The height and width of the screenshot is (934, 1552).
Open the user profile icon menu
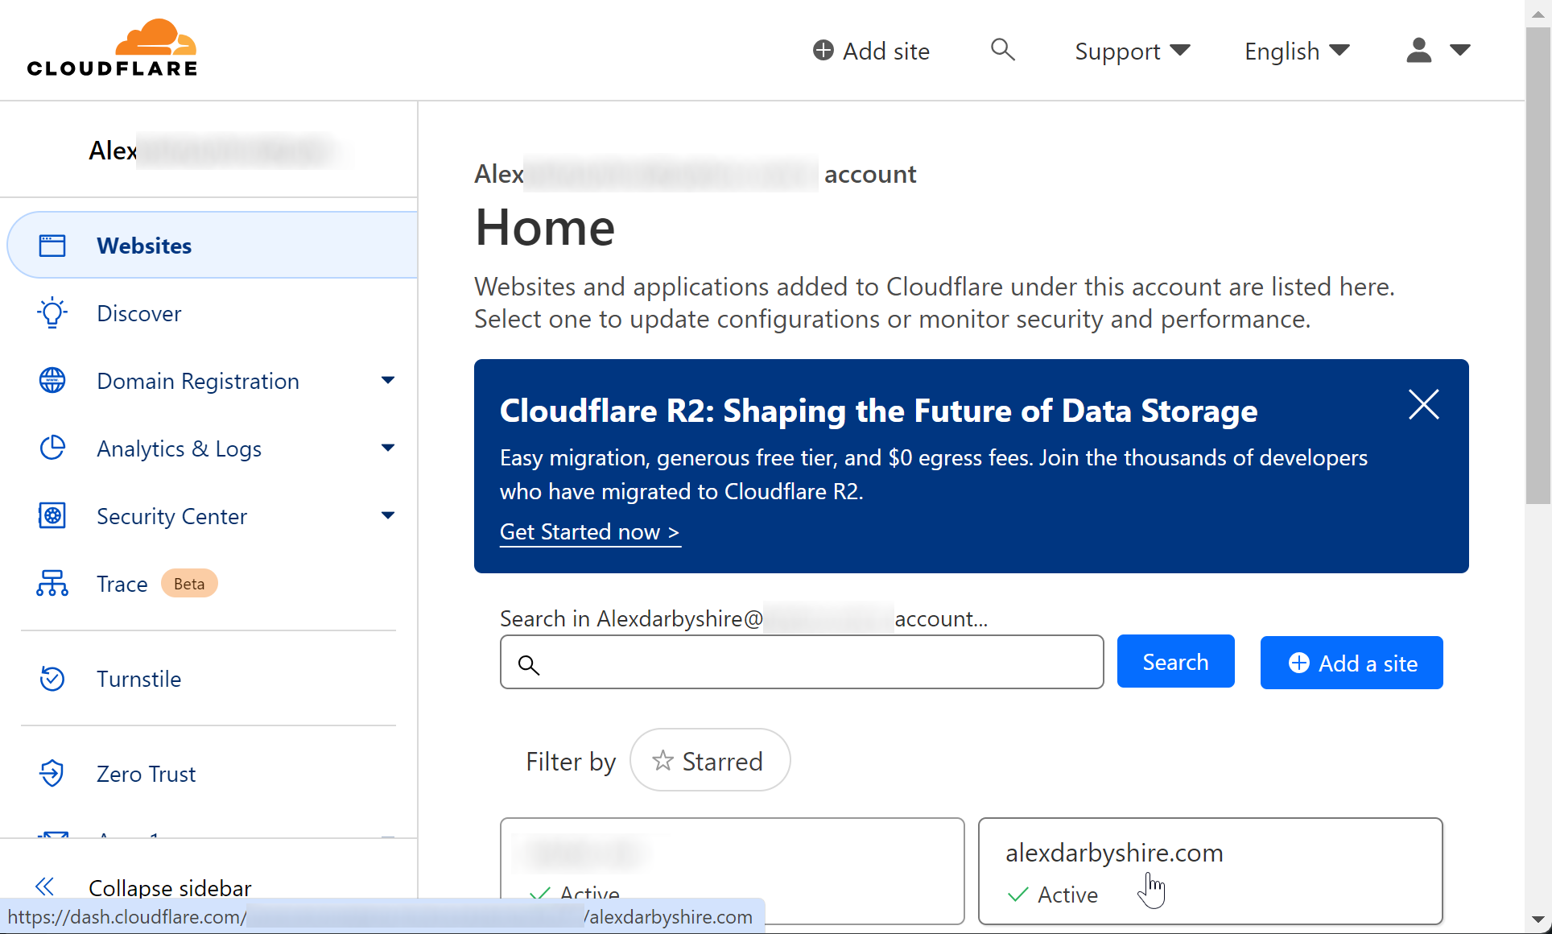point(1418,50)
